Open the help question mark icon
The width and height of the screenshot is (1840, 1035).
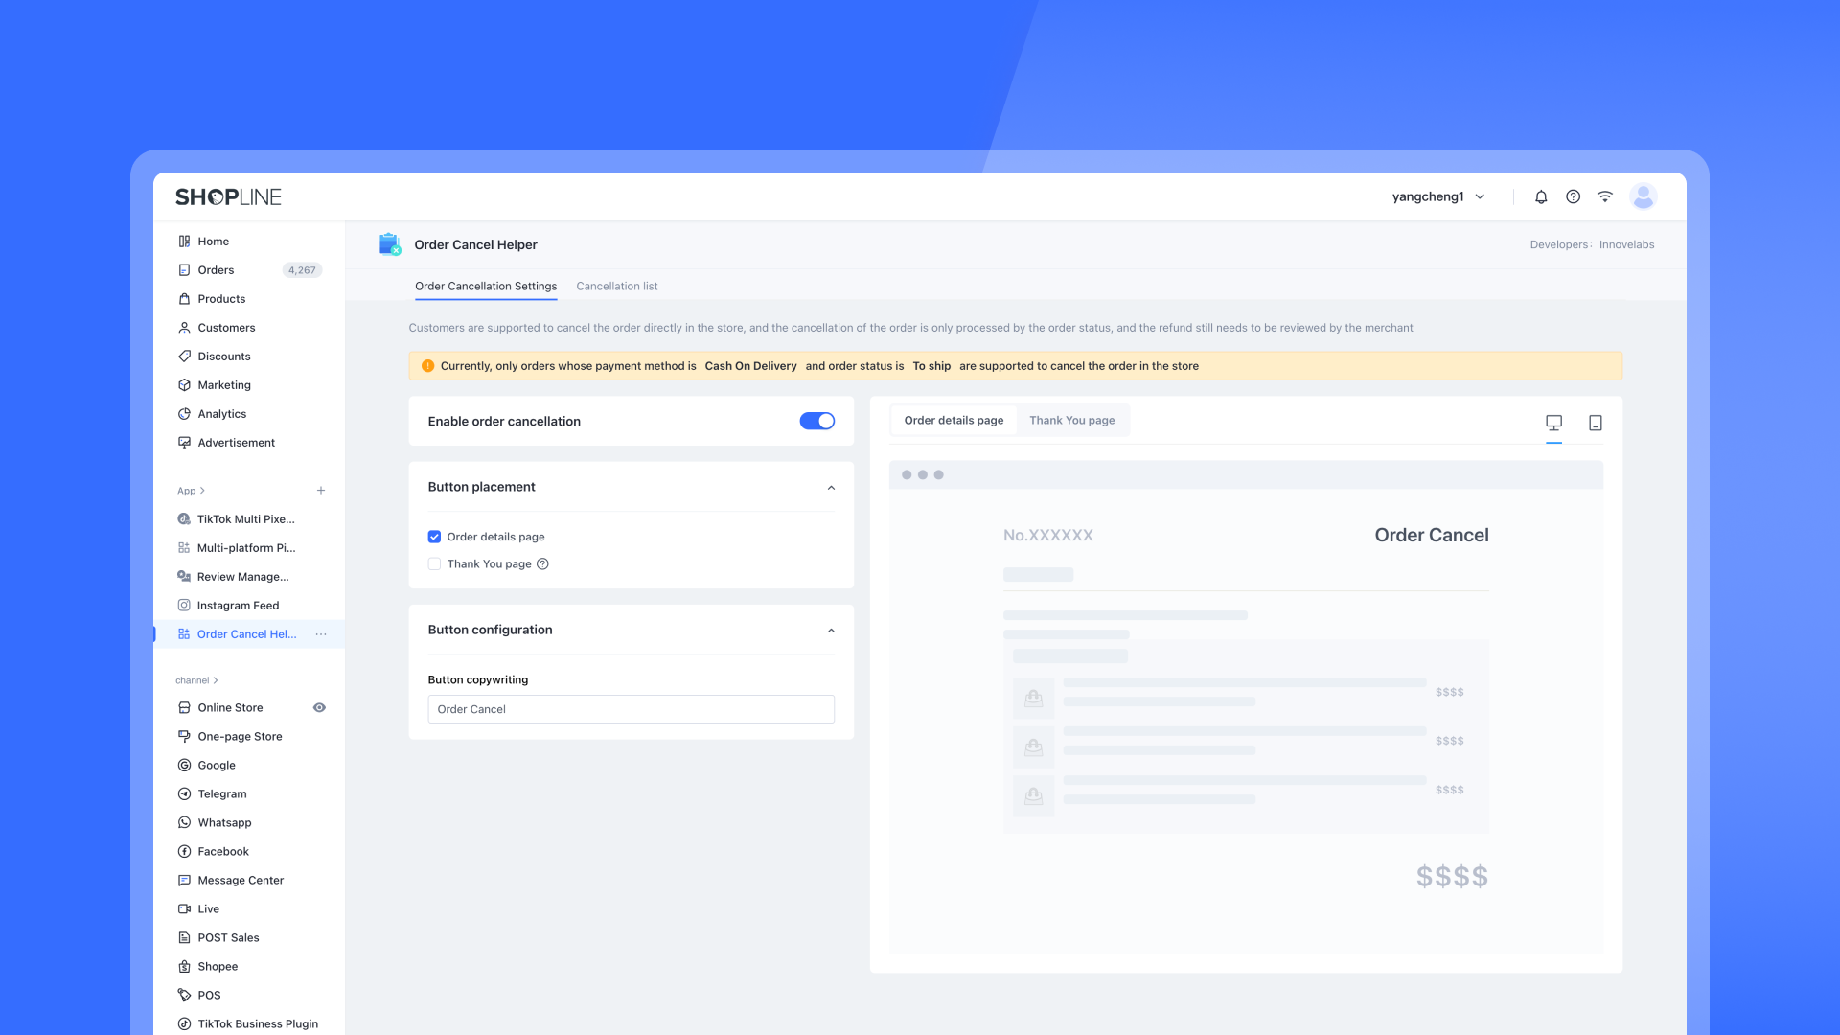point(1573,196)
